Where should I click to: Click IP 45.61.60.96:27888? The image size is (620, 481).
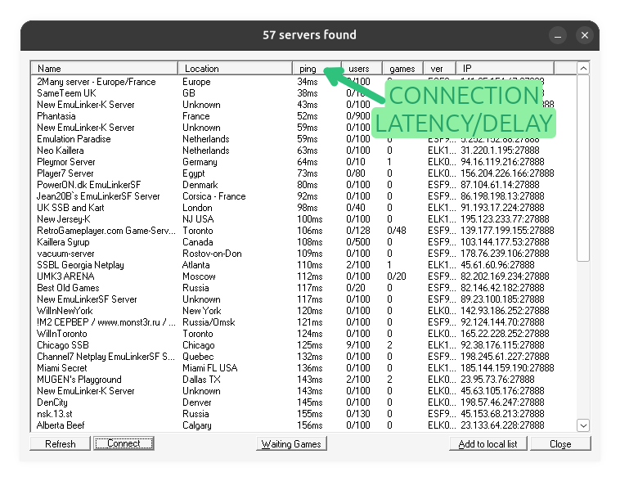pyautogui.click(x=497, y=265)
